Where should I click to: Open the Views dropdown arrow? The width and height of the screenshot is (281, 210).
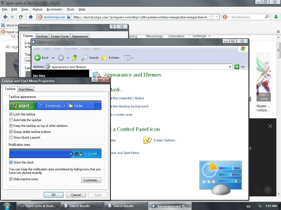click(x=133, y=58)
